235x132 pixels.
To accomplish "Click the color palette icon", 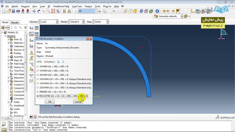I will pos(156,16).
